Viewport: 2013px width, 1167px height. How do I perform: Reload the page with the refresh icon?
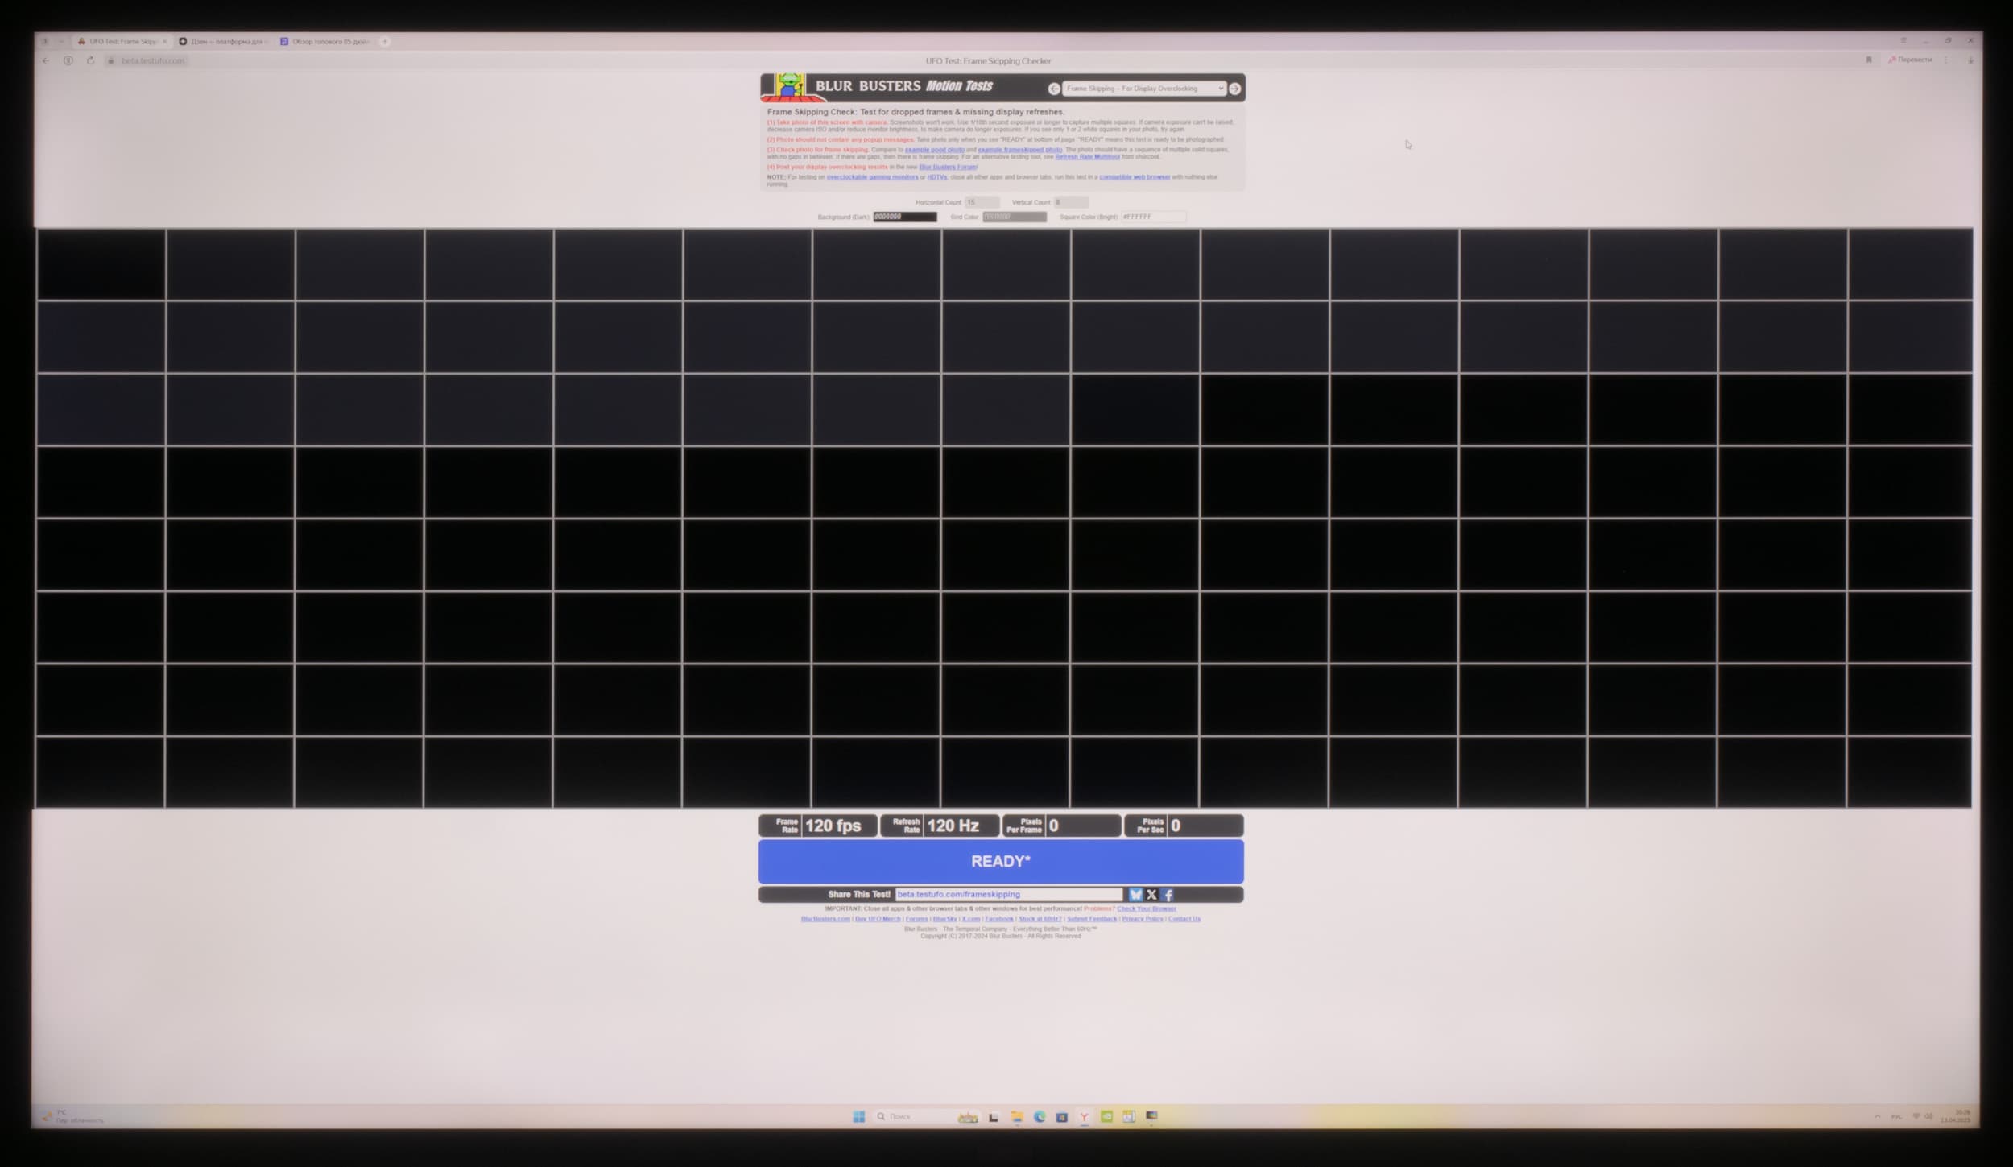90,60
